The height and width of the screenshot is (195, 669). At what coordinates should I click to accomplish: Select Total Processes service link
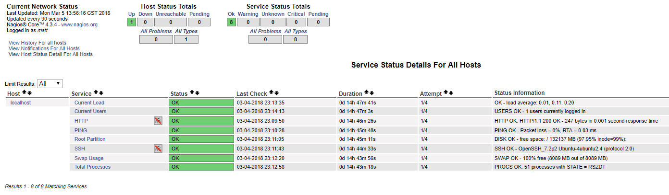coord(92,167)
